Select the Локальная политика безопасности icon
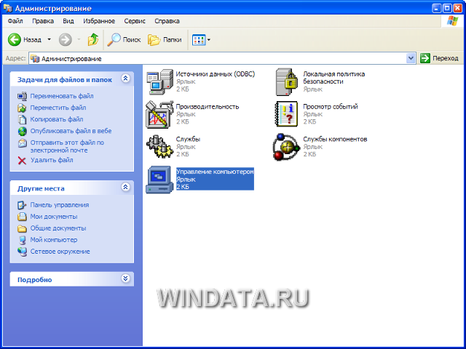The height and width of the screenshot is (349, 466). [x=287, y=82]
